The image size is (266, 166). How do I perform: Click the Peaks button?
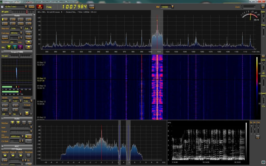tap(29, 38)
